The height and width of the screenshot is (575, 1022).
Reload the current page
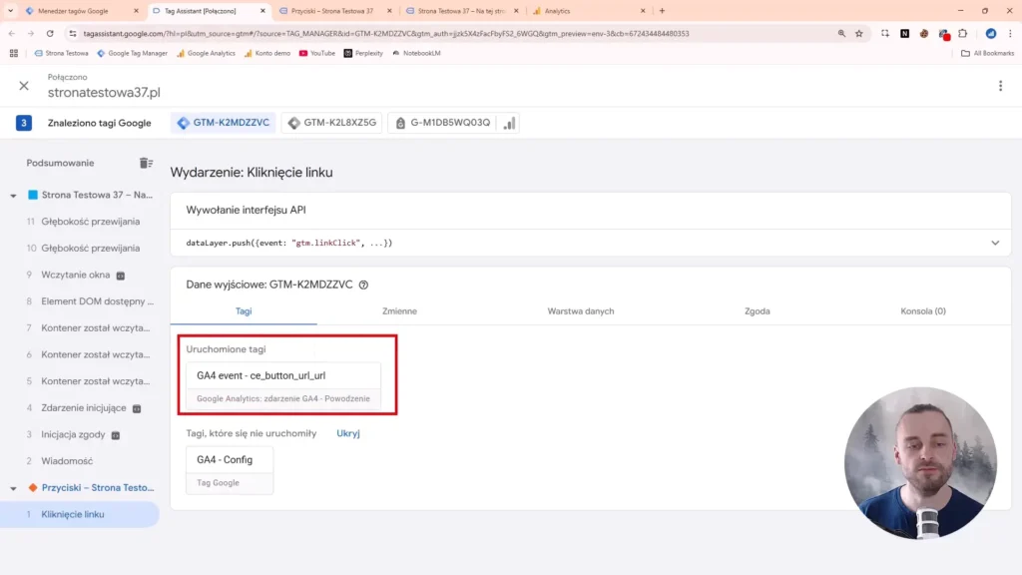(x=50, y=33)
